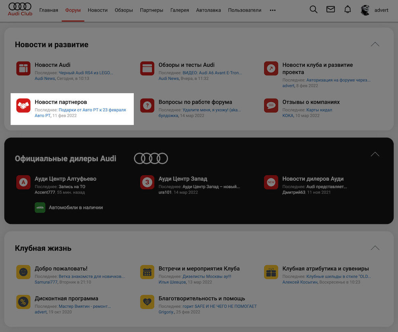Image resolution: width=398 pixels, height=332 pixels.
Task: Click the Благотворительность heart icon
Action: (147, 302)
